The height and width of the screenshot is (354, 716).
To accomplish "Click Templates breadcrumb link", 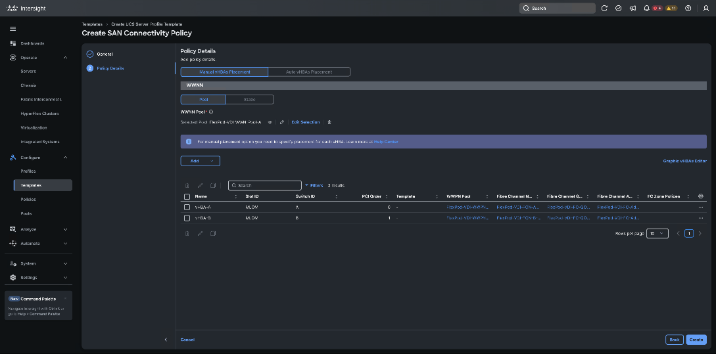I will [x=92, y=24].
